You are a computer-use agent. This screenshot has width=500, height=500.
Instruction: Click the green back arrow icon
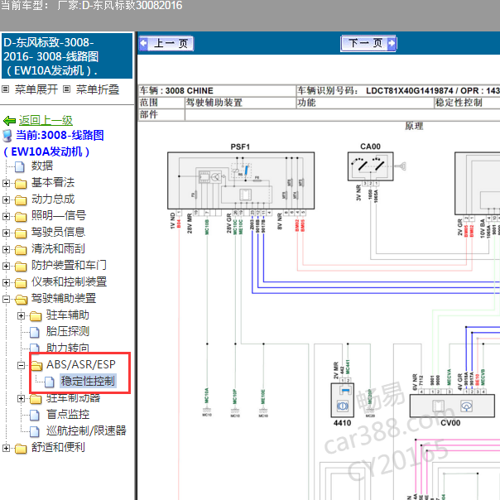tap(9, 121)
